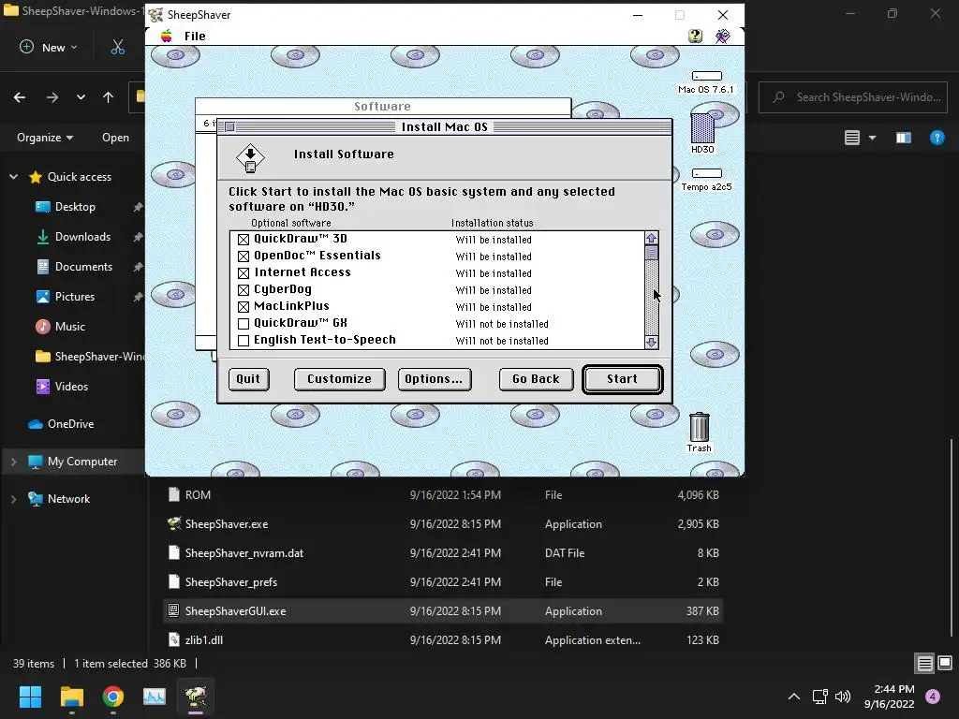Viewport: 959px width, 719px height.
Task: Select the SheepShaver_prefs file row
Action: pyautogui.click(x=443, y=582)
